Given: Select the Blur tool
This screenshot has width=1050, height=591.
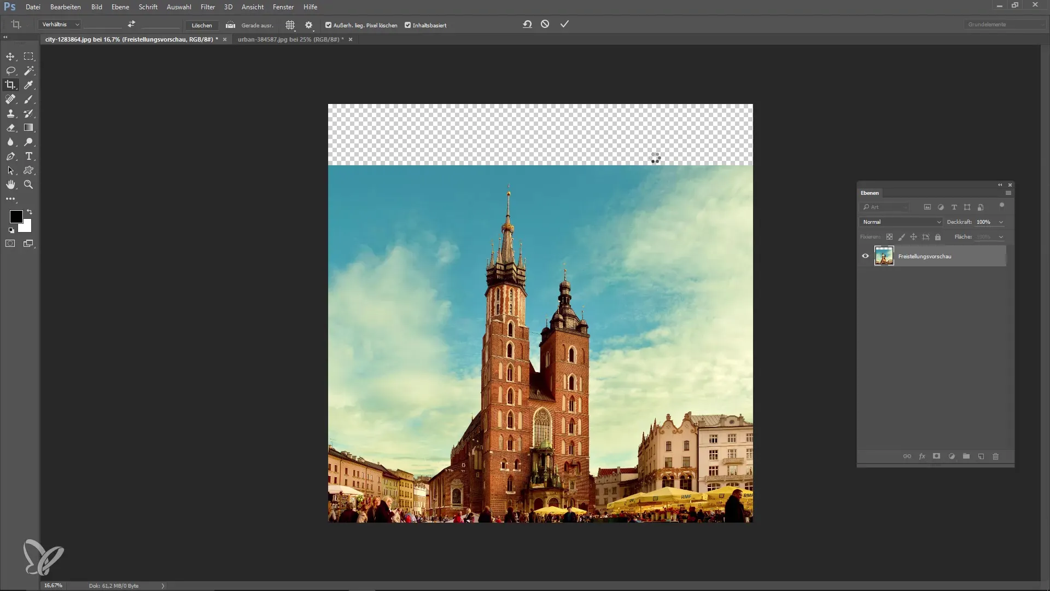Looking at the screenshot, I should [10, 142].
